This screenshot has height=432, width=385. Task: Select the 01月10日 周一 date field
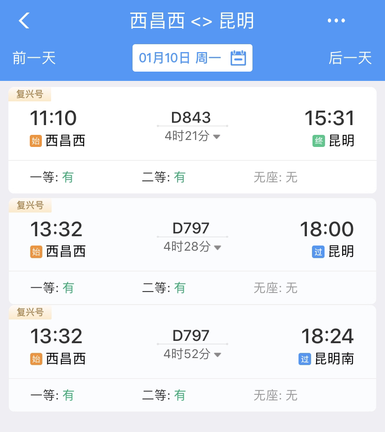(192, 58)
